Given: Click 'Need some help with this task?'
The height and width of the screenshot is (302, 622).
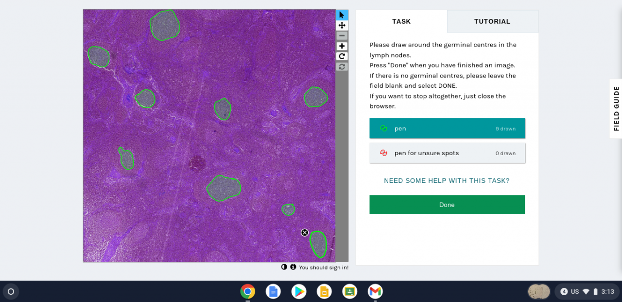Looking at the screenshot, I should click(447, 181).
